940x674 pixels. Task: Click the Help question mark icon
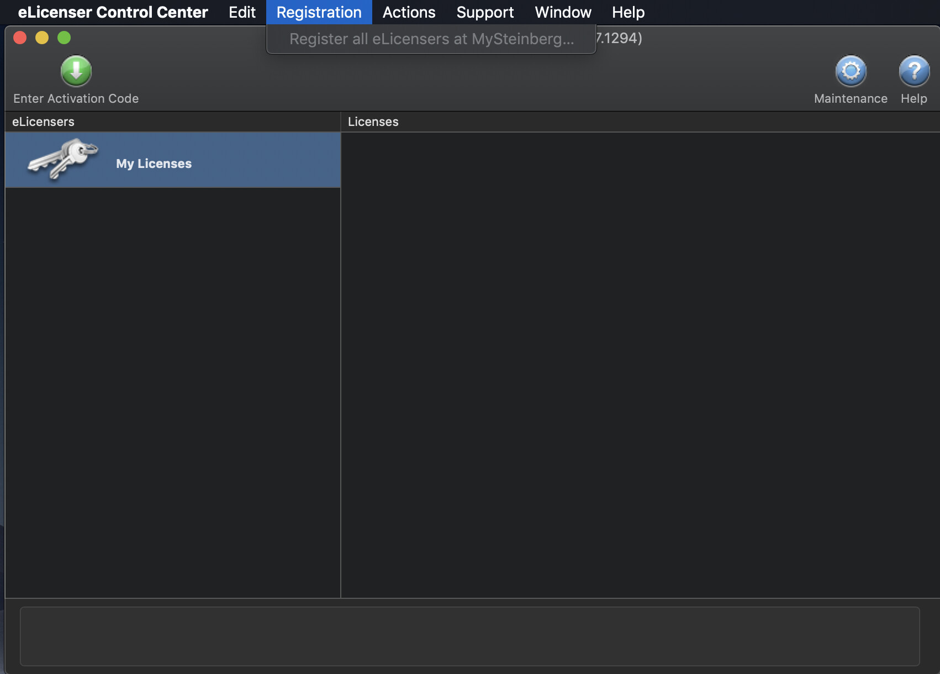coord(913,71)
